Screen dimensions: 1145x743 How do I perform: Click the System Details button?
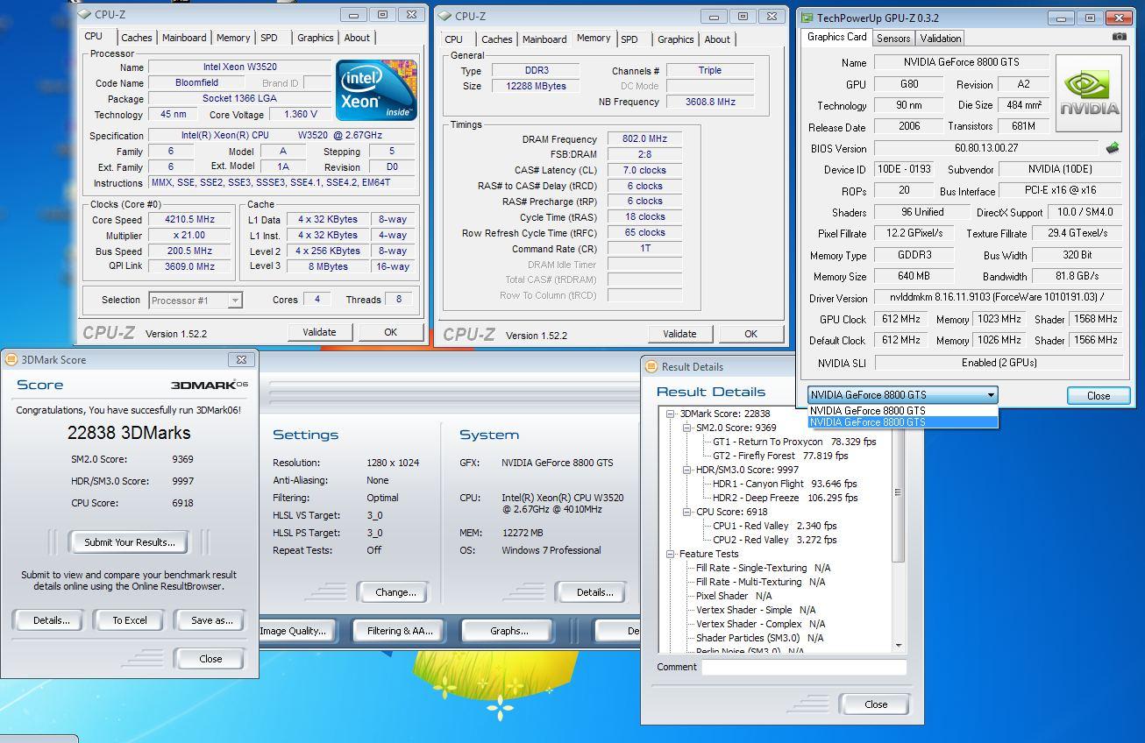coord(594,592)
